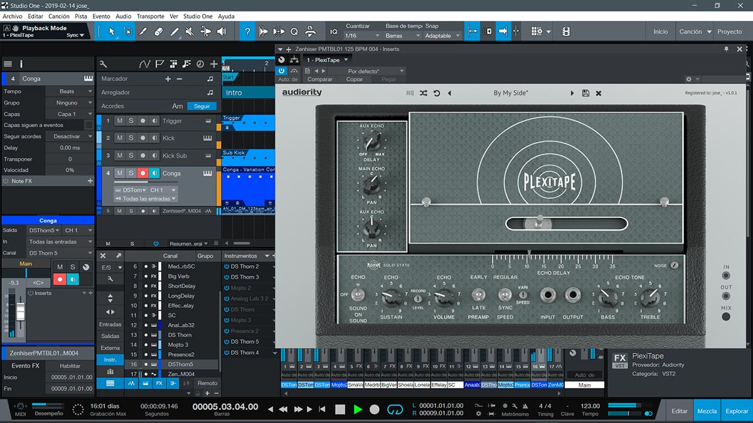Screen dimensions: 753x423
Task: Open the Canción menu in the menu bar
Action: (59, 16)
